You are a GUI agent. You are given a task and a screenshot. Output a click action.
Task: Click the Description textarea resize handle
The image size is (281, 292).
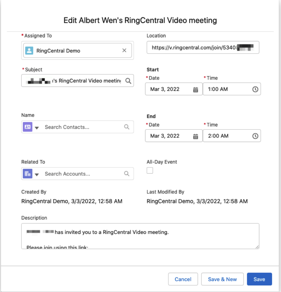(257, 247)
